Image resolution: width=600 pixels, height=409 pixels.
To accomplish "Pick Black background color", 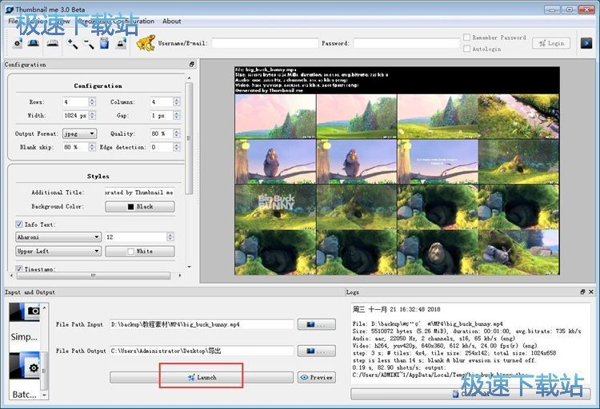I will [140, 206].
